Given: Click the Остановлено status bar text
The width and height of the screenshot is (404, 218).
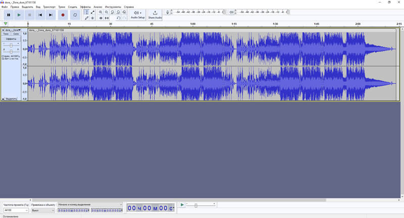Looking at the screenshot, I should (11, 216).
